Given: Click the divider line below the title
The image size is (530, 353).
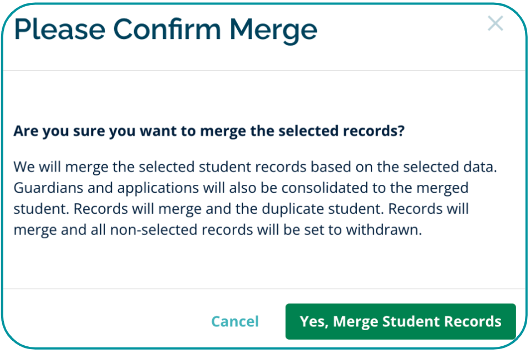Looking at the screenshot, I should [265, 71].
